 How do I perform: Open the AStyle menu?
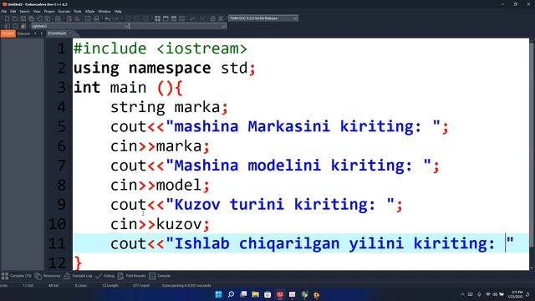click(x=89, y=11)
